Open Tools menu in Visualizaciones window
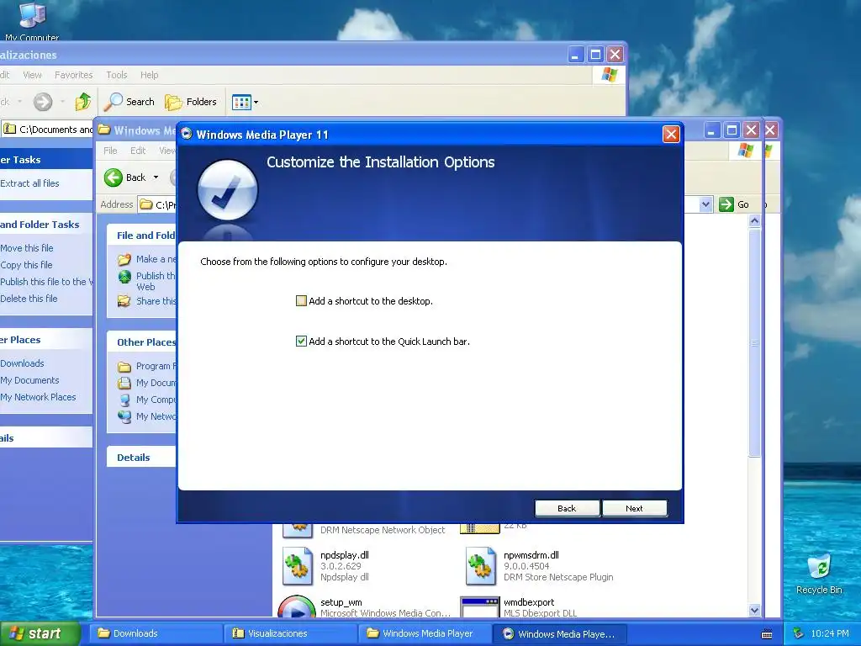The width and height of the screenshot is (861, 646). [116, 75]
